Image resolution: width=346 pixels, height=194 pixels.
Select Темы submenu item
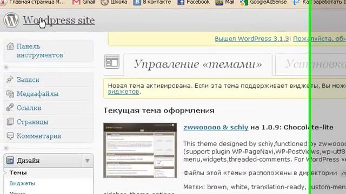tap(18, 172)
